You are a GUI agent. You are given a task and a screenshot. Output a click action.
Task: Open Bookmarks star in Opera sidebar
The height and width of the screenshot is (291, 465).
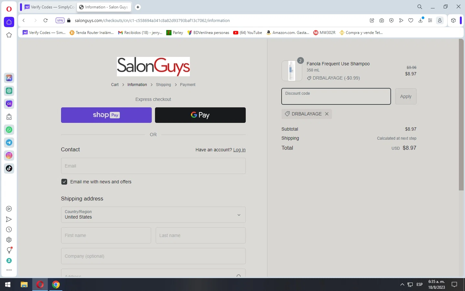pyautogui.click(x=9, y=35)
